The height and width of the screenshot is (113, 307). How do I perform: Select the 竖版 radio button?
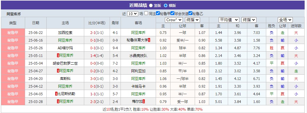coord(151,6)
